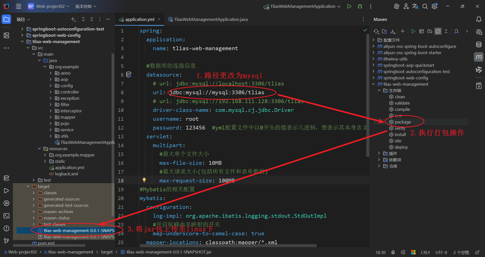This screenshot has height=257, width=485.
Task: Run TliasWebManagementApplication with the green play icon
Action: click(x=349, y=6)
